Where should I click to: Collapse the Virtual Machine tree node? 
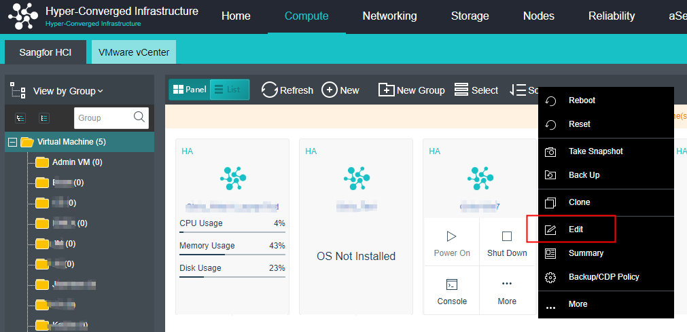point(12,142)
